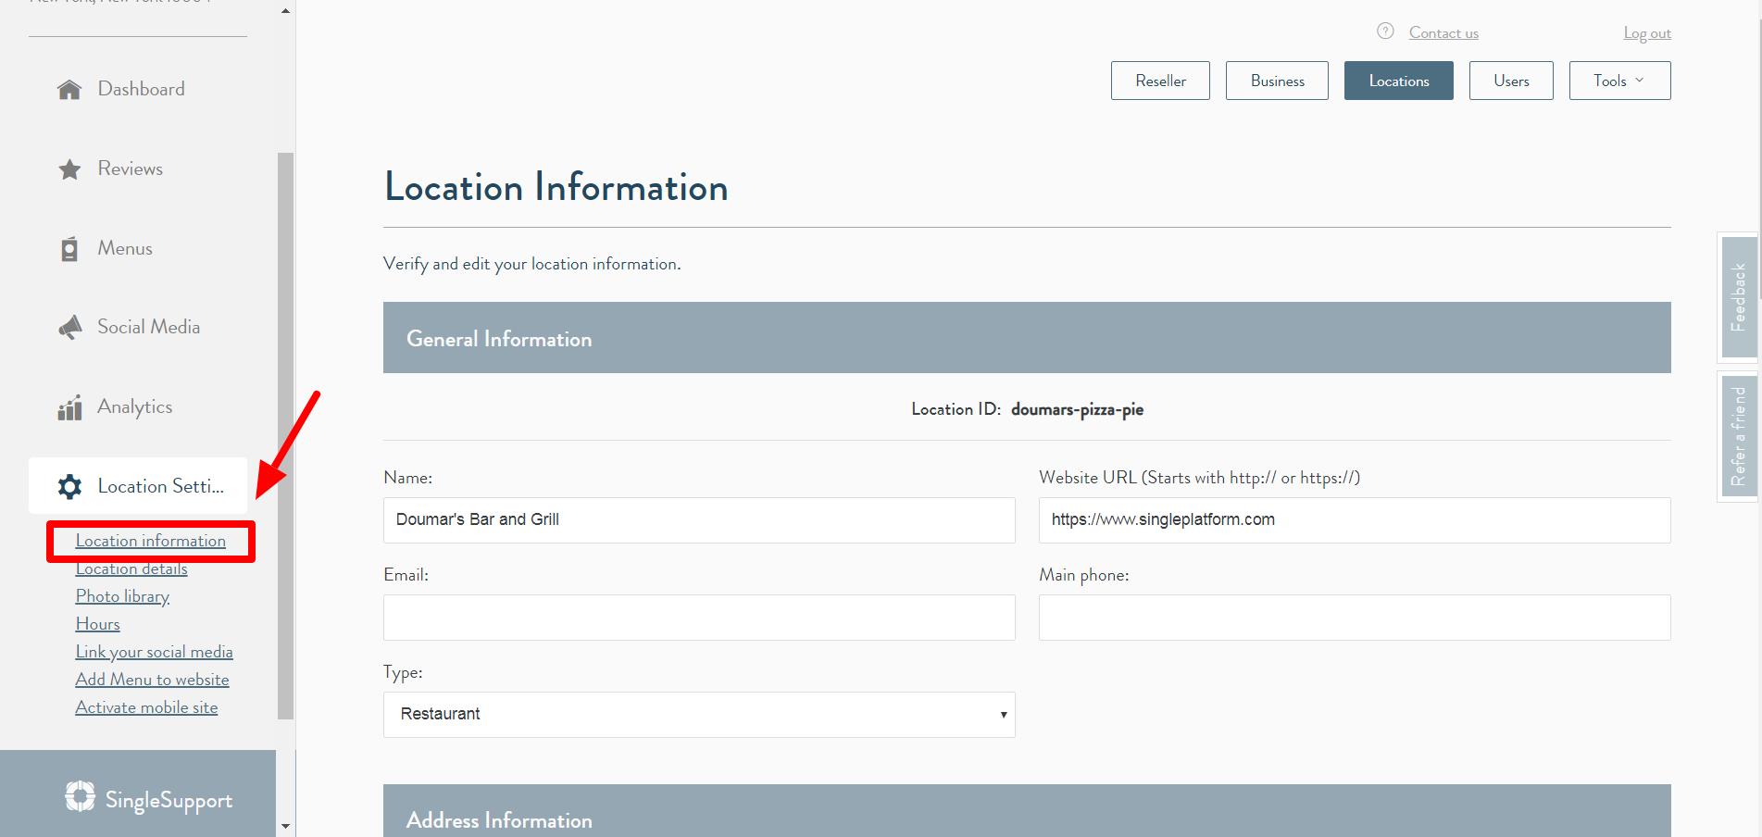Click the Log out link
1762x837 pixels.
coord(1646,33)
